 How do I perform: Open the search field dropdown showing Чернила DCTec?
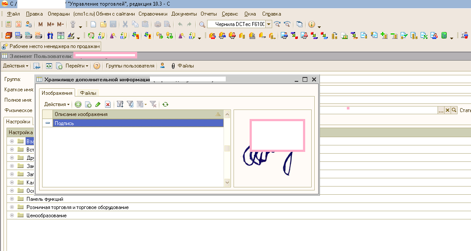pos(269,24)
